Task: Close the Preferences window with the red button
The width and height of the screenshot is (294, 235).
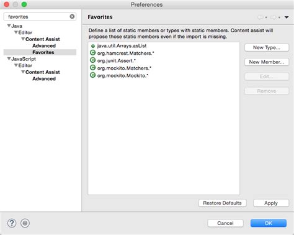Action: tap(7, 4)
